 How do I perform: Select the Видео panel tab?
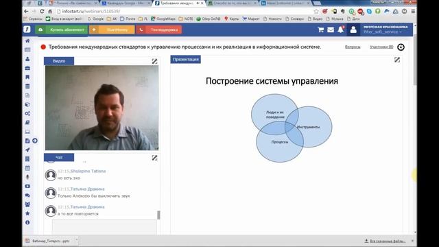pyautogui.click(x=59, y=61)
